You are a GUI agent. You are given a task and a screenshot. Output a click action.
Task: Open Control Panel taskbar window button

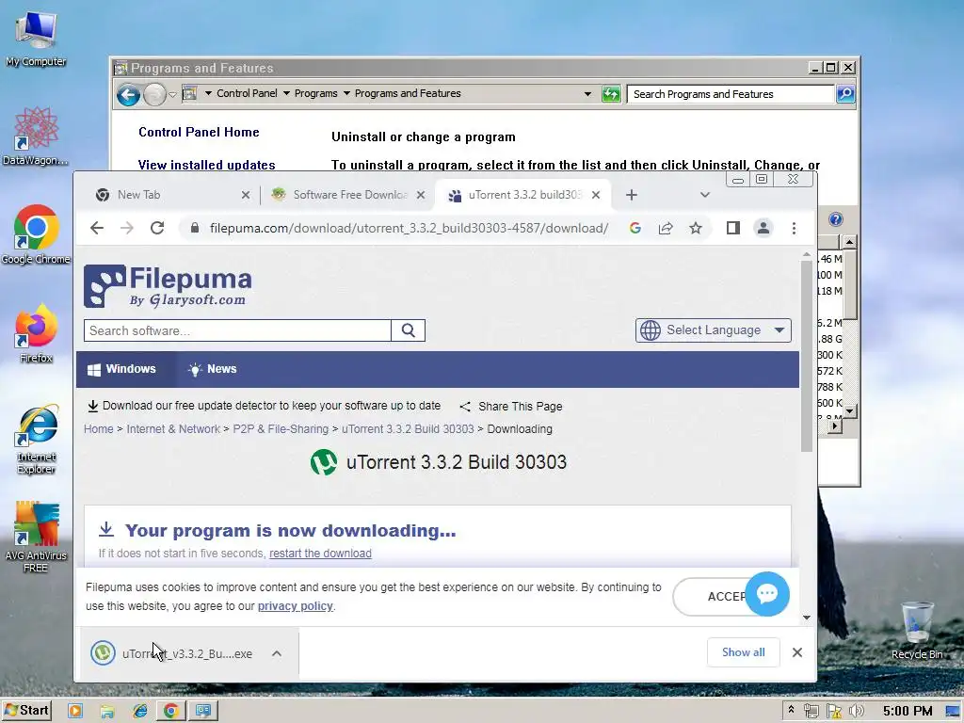[x=203, y=711]
